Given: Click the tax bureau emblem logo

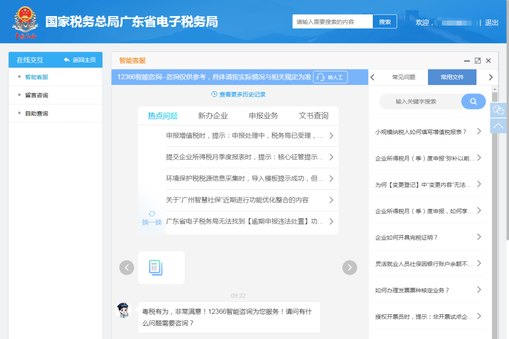Looking at the screenshot, I should [25, 22].
